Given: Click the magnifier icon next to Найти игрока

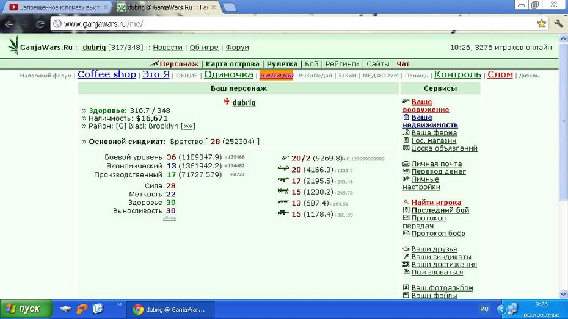Looking at the screenshot, I should [x=406, y=202].
